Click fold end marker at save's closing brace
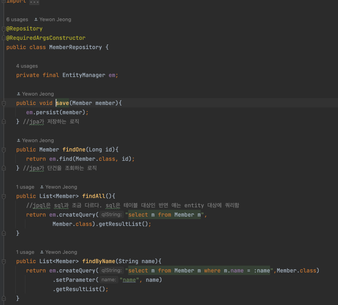 click(4, 122)
